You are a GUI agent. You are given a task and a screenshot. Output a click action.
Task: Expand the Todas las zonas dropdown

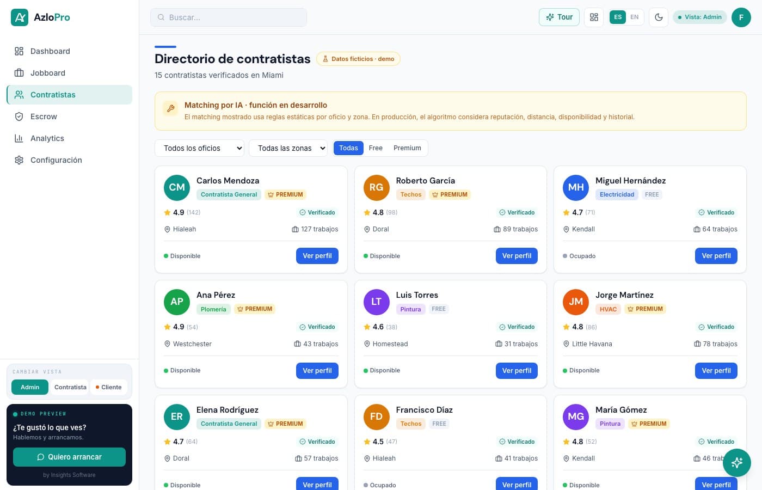pyautogui.click(x=288, y=148)
